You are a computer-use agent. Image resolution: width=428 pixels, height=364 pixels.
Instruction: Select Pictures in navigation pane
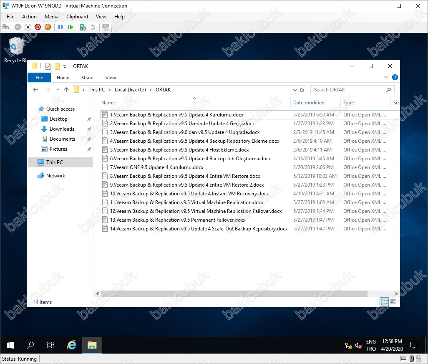[58, 149]
